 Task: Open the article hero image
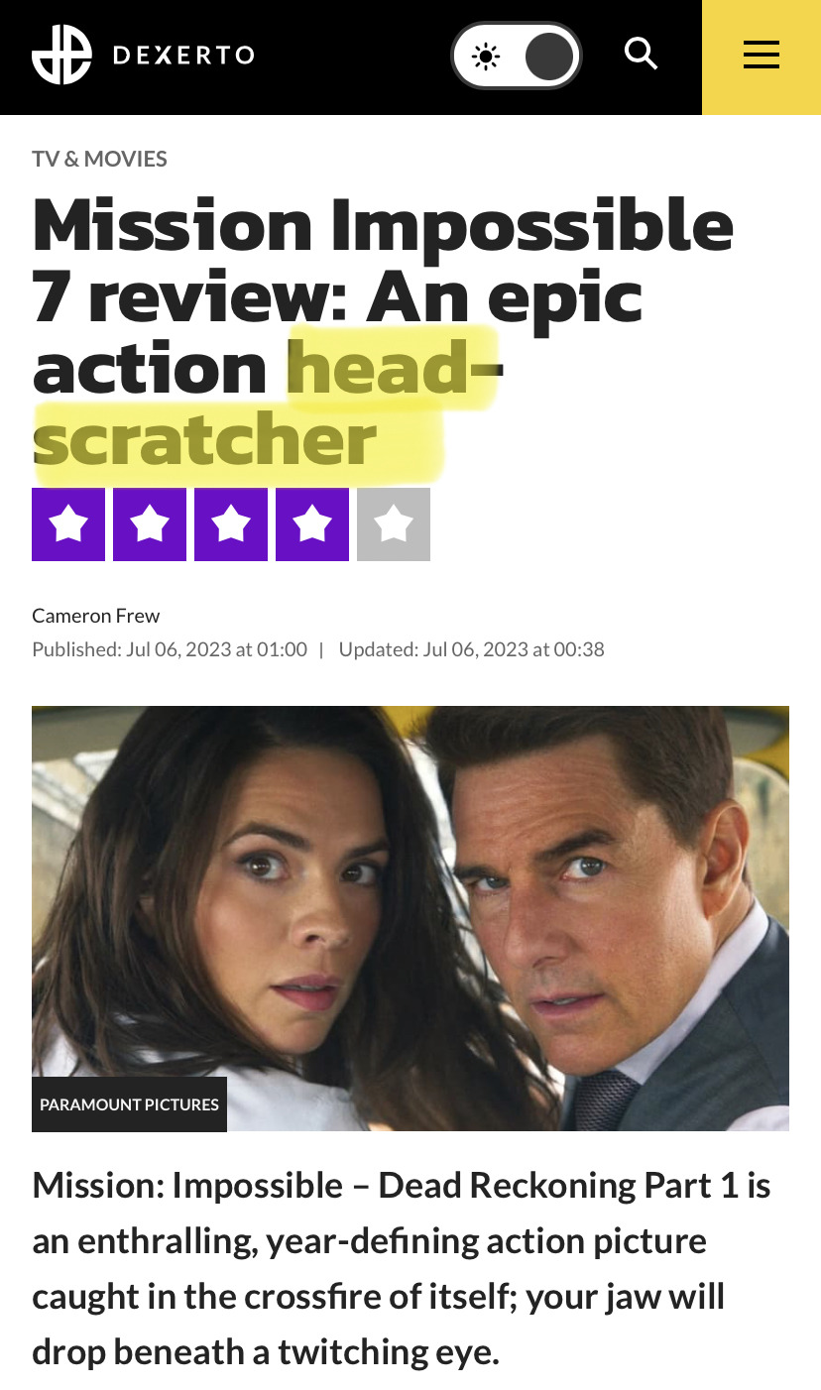tap(410, 918)
